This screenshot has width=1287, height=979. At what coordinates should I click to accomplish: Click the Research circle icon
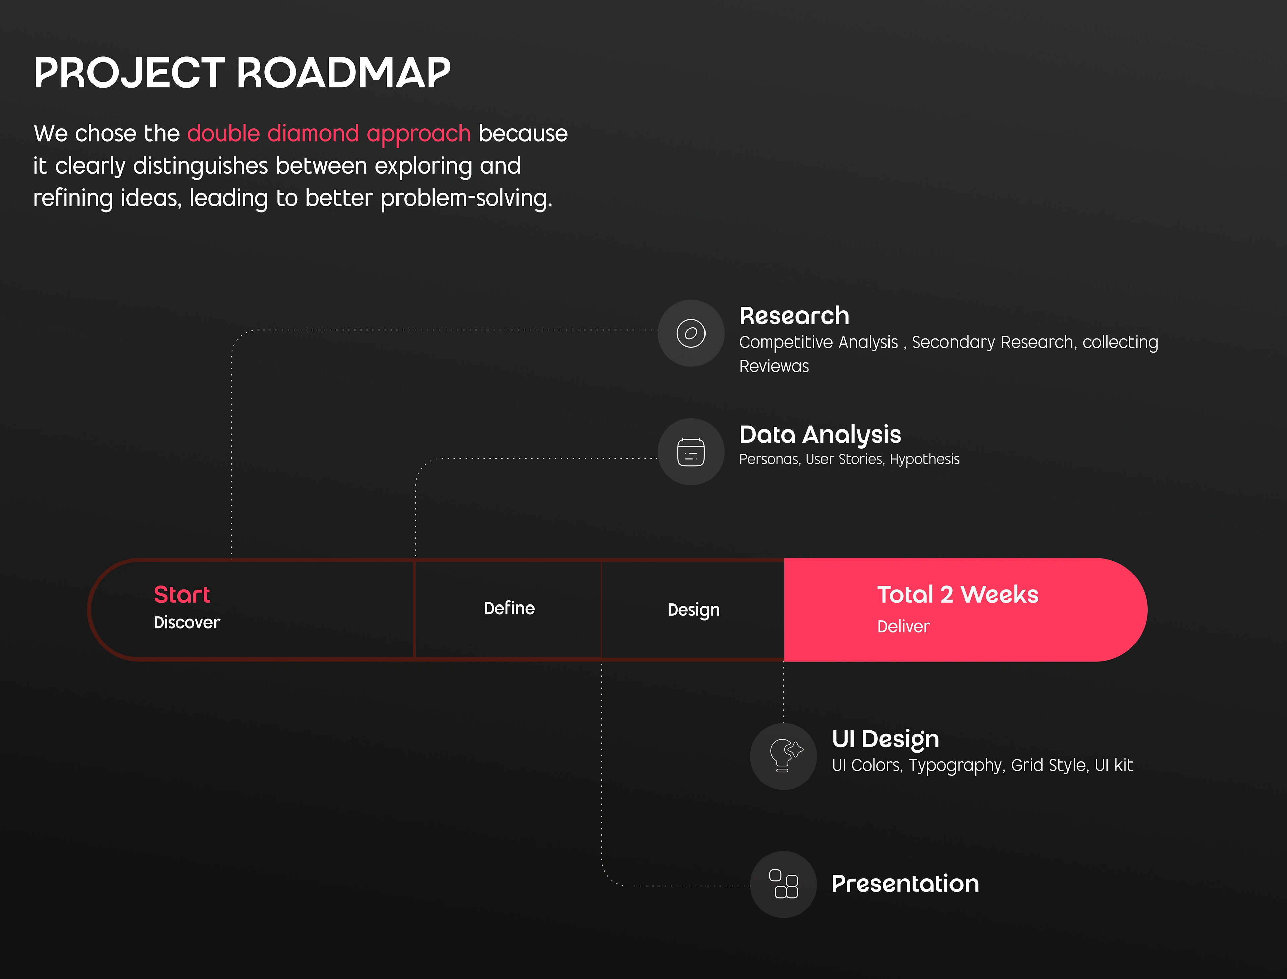click(691, 333)
